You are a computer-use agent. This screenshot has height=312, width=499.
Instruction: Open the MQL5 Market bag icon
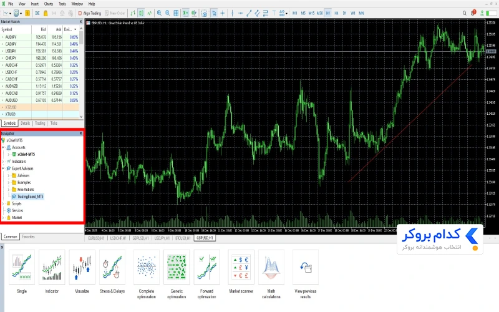46,13
